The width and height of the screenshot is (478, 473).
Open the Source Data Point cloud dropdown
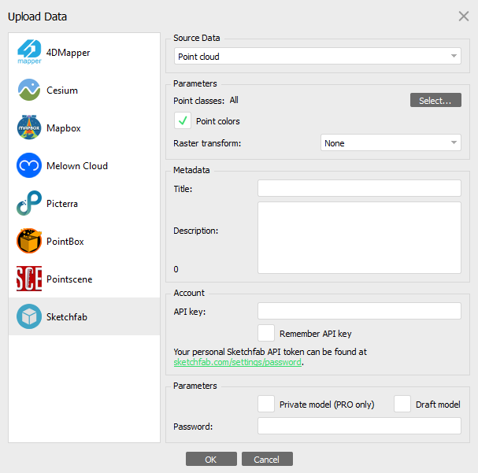tap(317, 56)
